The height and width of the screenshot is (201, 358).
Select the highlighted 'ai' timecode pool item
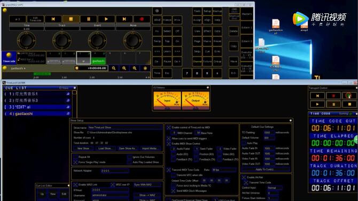point(83,58)
